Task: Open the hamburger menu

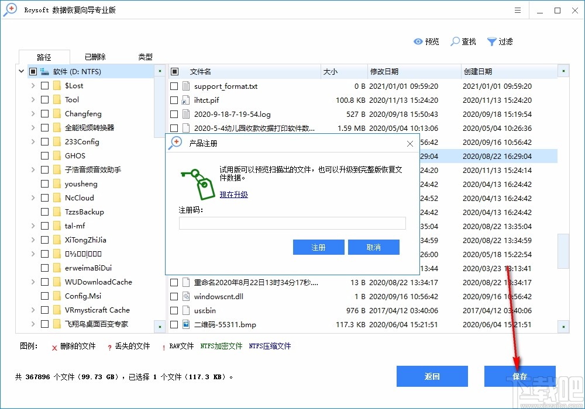Action: (x=519, y=9)
